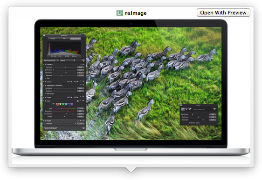Toggle the Highlights & Shadows checkbox
262x180 pixels.
(46, 85)
